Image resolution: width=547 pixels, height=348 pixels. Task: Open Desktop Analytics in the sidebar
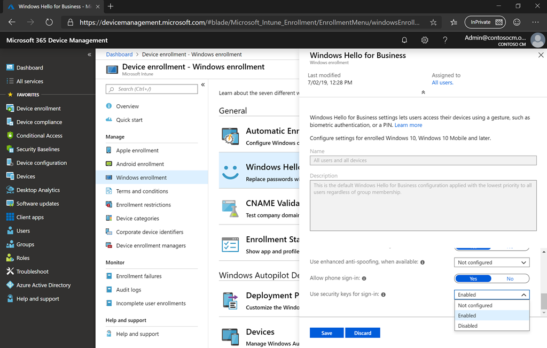[x=37, y=190]
